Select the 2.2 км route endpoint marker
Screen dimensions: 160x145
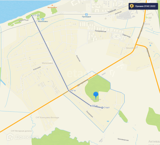click(32, 15)
